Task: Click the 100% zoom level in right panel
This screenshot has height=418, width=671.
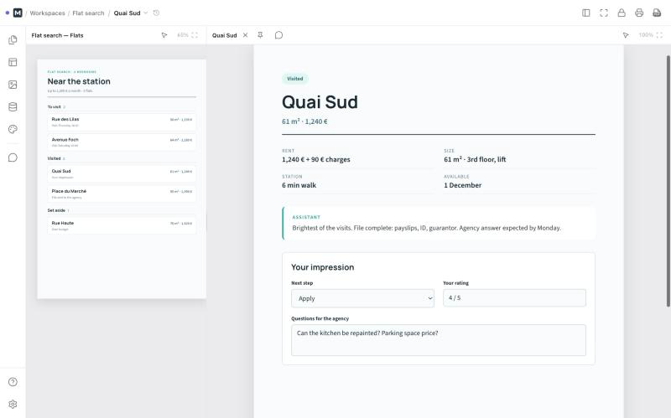Action: coord(646,35)
